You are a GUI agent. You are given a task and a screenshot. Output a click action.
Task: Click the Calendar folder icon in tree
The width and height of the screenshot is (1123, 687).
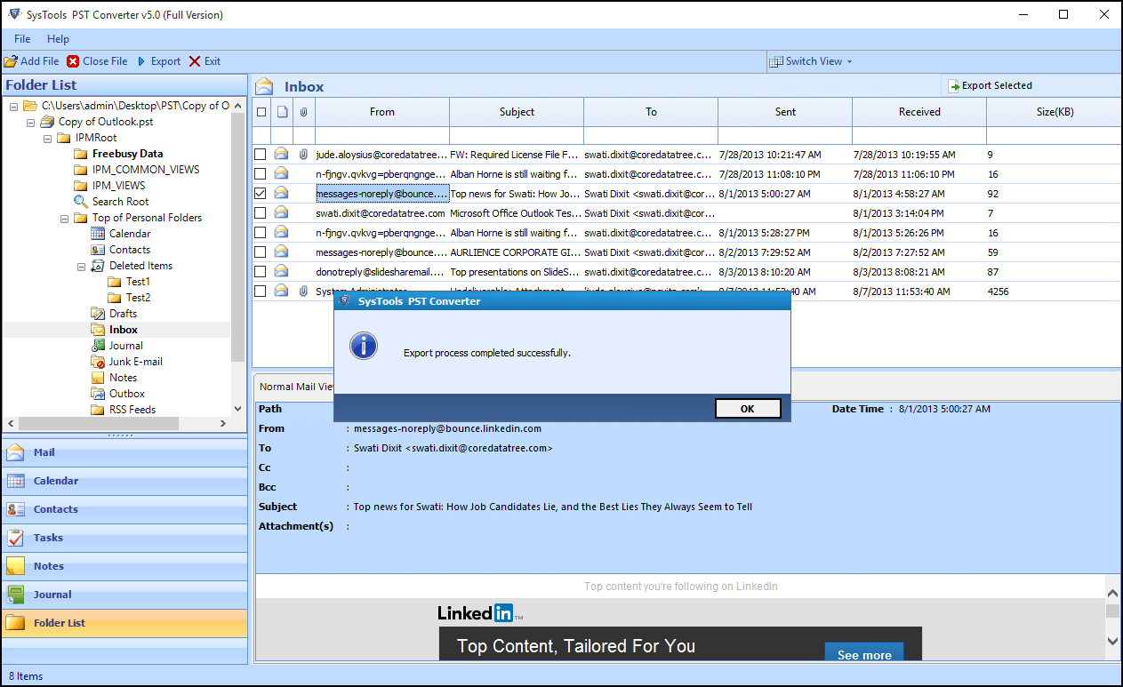[98, 234]
